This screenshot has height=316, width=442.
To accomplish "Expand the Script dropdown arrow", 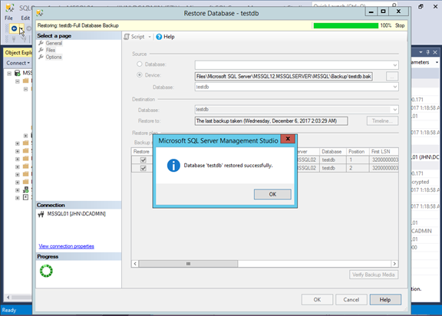I will (150, 37).
